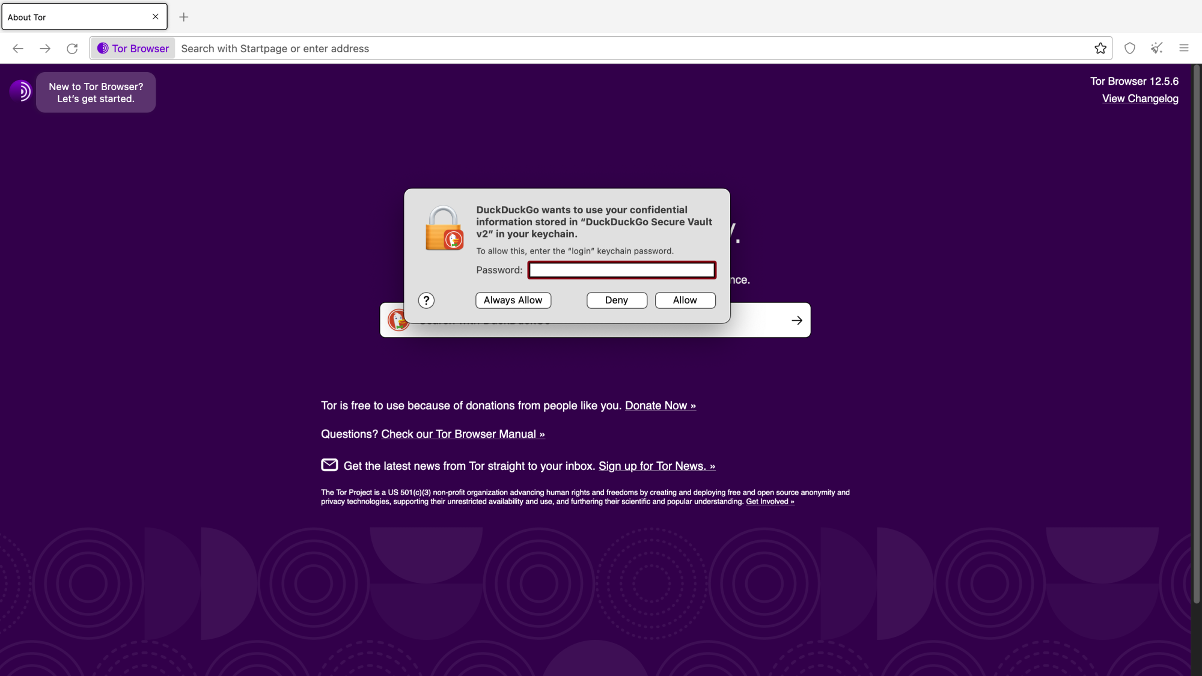Image resolution: width=1202 pixels, height=676 pixels.
Task: Click the back navigation arrow
Action: click(x=18, y=49)
